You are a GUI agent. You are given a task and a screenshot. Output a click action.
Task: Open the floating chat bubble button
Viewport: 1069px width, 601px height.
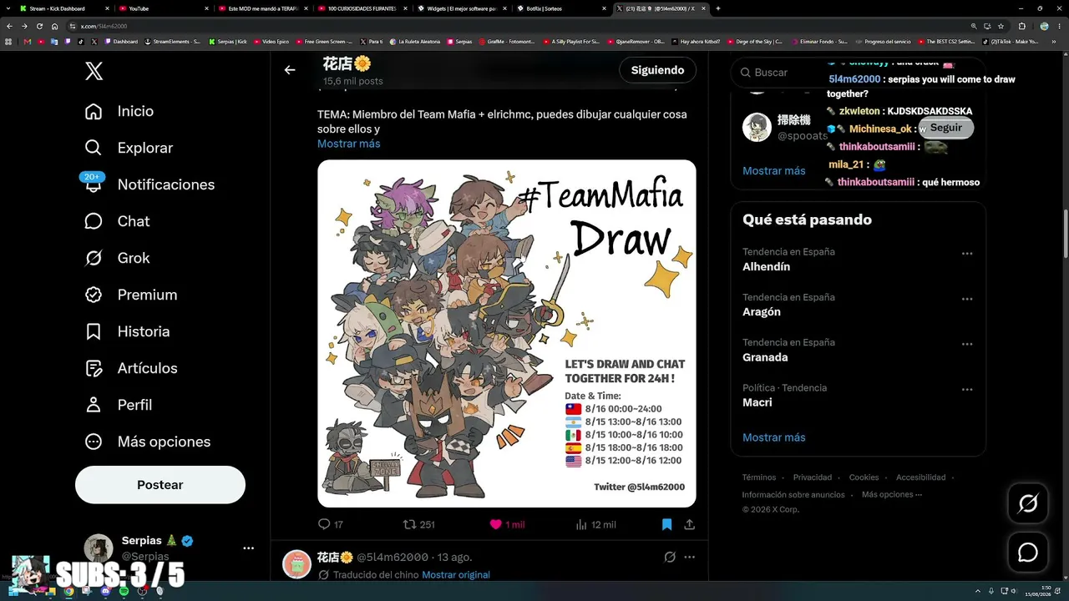[x=1028, y=553]
